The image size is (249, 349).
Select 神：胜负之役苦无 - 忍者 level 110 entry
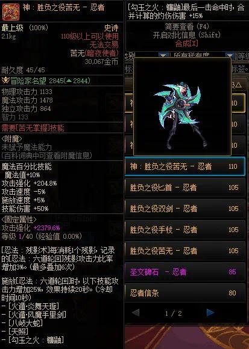tap(185, 166)
